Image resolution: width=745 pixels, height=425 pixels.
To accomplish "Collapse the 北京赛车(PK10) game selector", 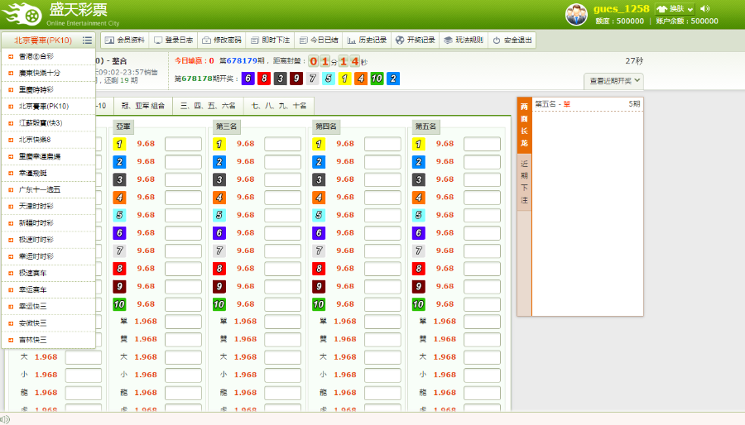I will click(x=41, y=40).
